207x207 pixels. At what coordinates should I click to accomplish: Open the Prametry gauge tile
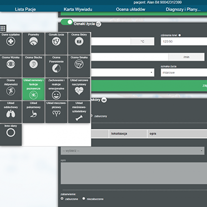(33, 43)
